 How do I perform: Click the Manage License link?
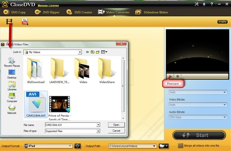48,5
